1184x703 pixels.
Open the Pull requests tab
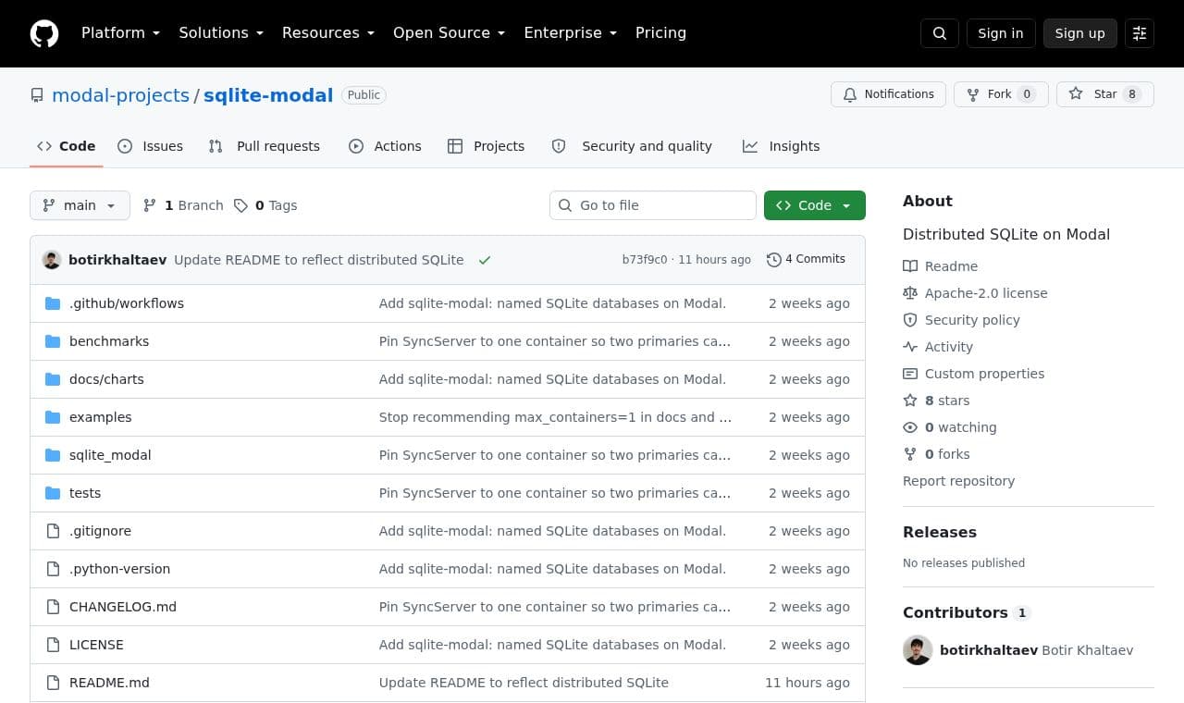(x=265, y=146)
